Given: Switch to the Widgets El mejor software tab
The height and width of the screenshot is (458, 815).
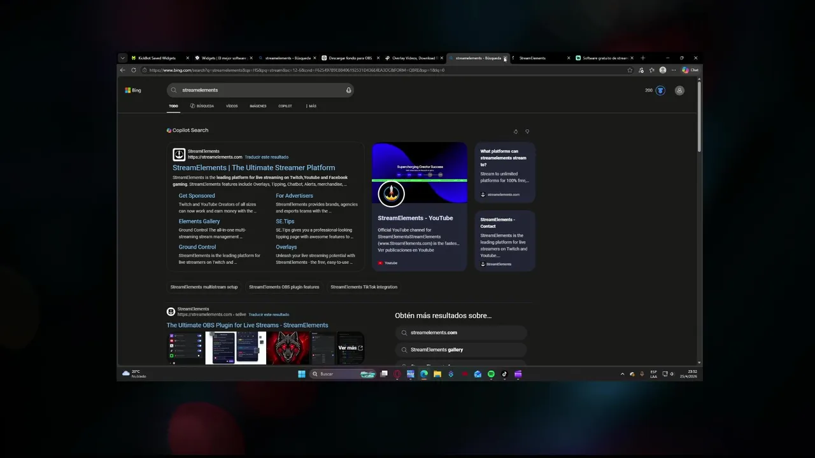Looking at the screenshot, I should (x=223, y=58).
